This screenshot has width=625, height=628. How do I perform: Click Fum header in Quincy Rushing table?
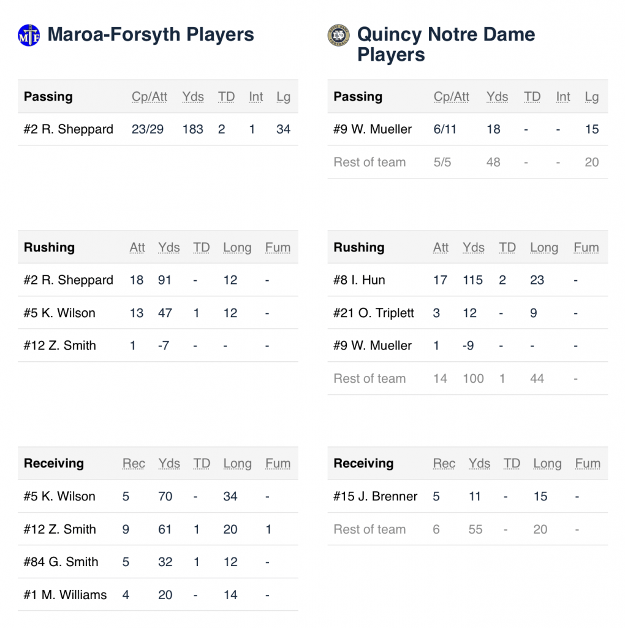tap(586, 248)
